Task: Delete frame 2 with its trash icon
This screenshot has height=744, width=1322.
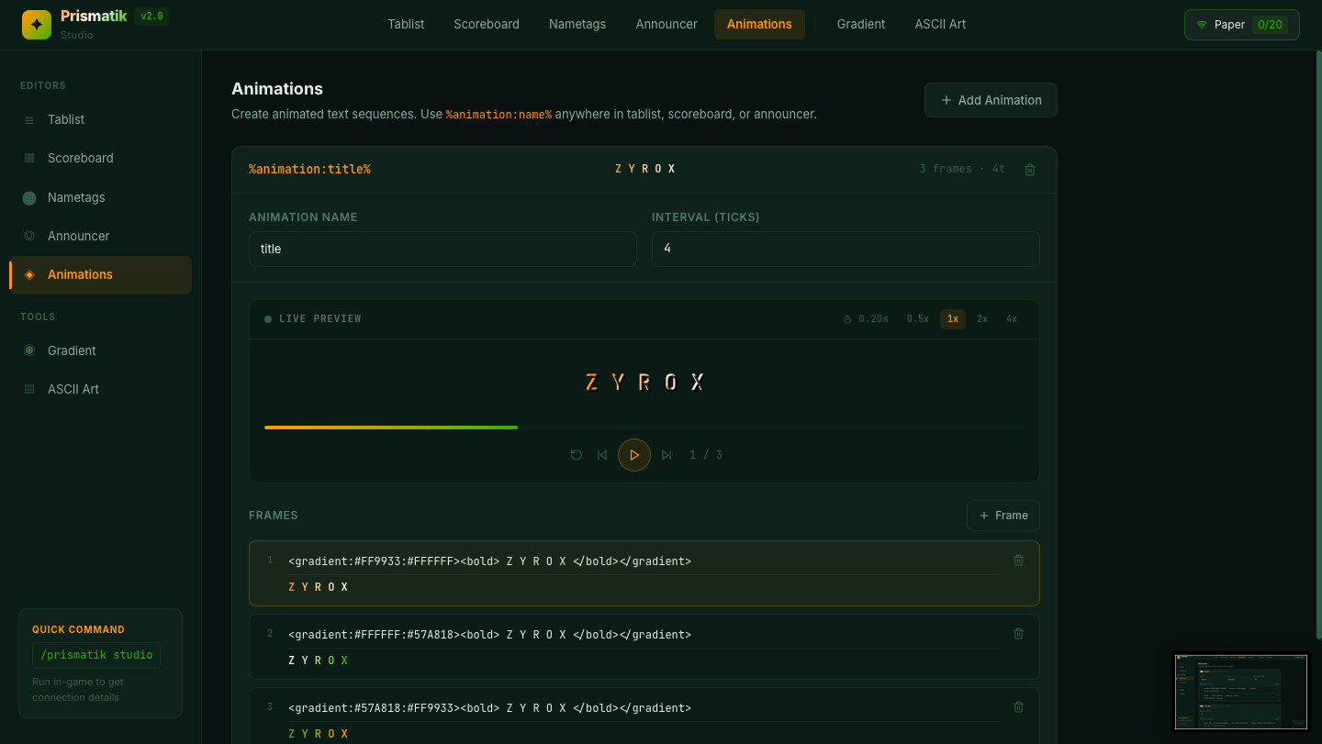Action: (x=1018, y=634)
